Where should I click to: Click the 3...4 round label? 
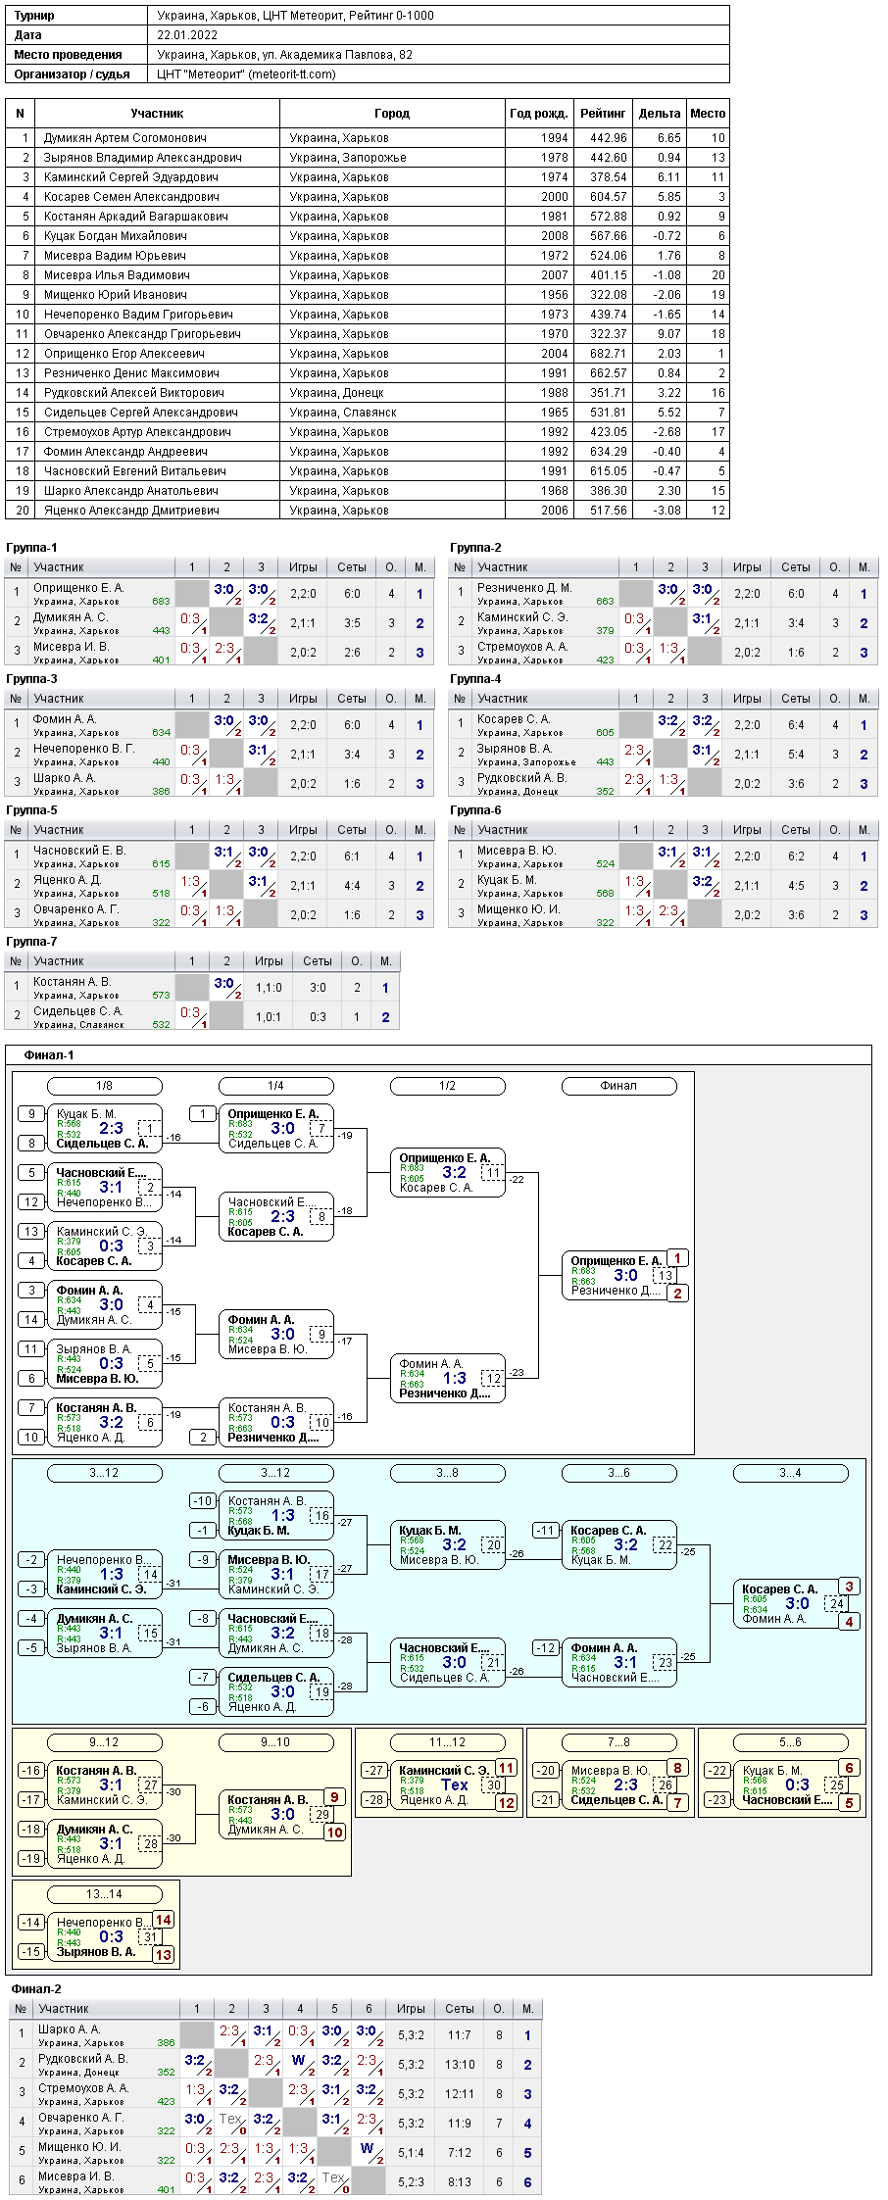(791, 1473)
